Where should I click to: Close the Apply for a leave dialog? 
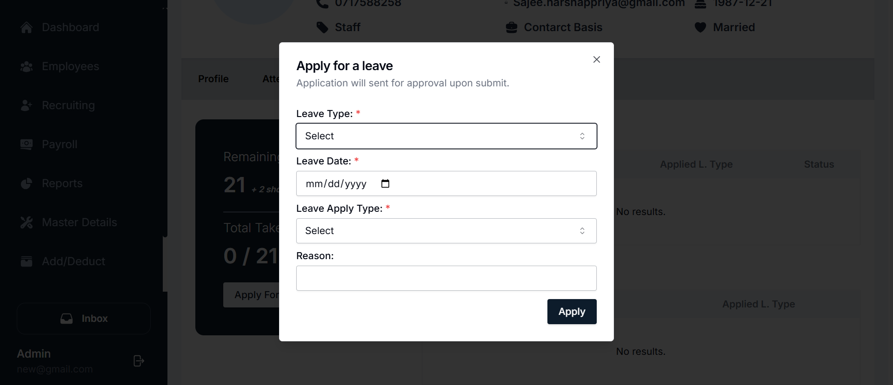597,59
